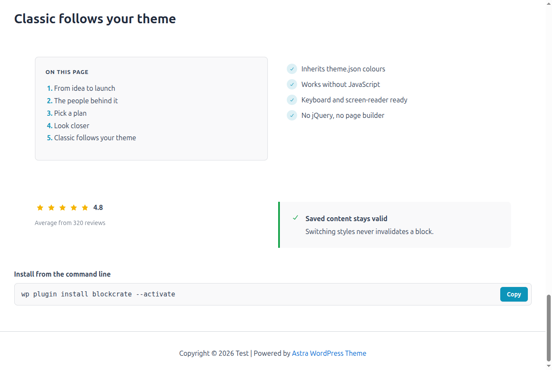
Task: Jump to From idea to launch section
Action: coord(85,88)
